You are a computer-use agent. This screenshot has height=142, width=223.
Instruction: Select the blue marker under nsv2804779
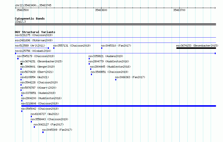click(89, 64)
